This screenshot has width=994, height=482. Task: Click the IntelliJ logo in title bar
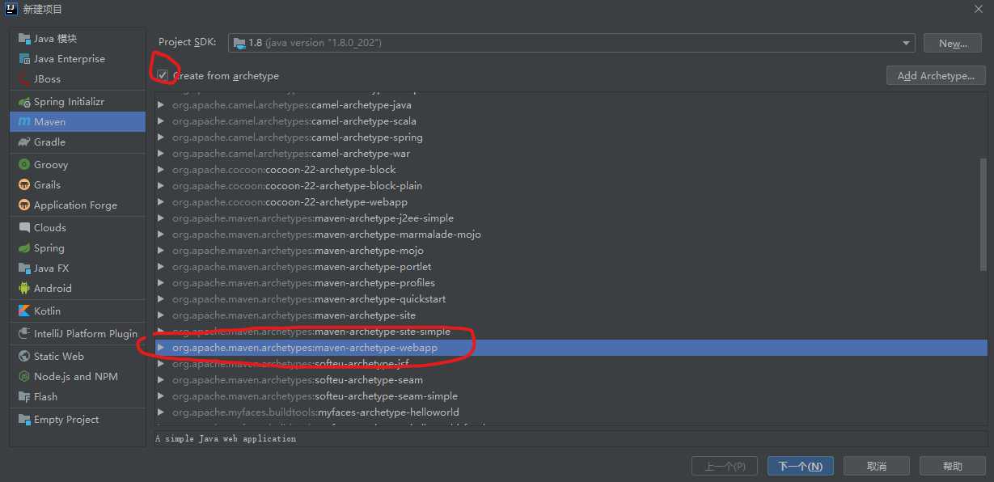pos(10,9)
